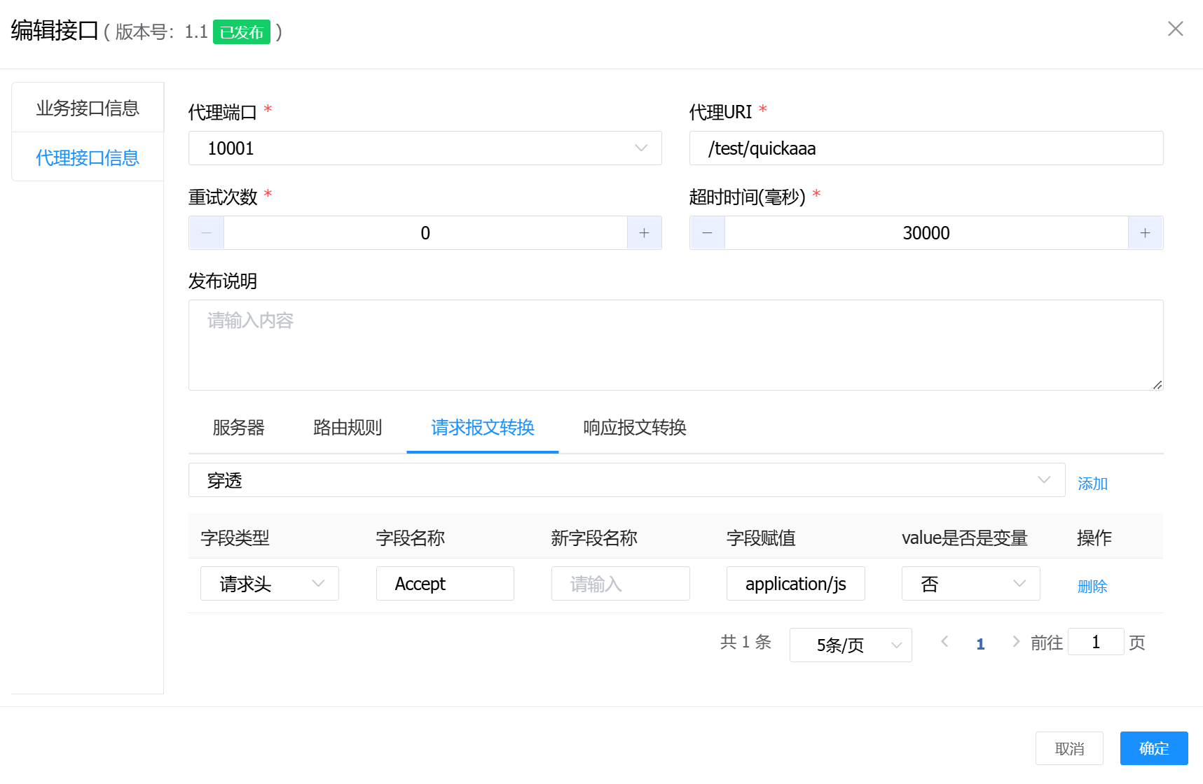The width and height of the screenshot is (1203, 784).
Task: Increase timeout value with plus button
Action: pos(1145,233)
